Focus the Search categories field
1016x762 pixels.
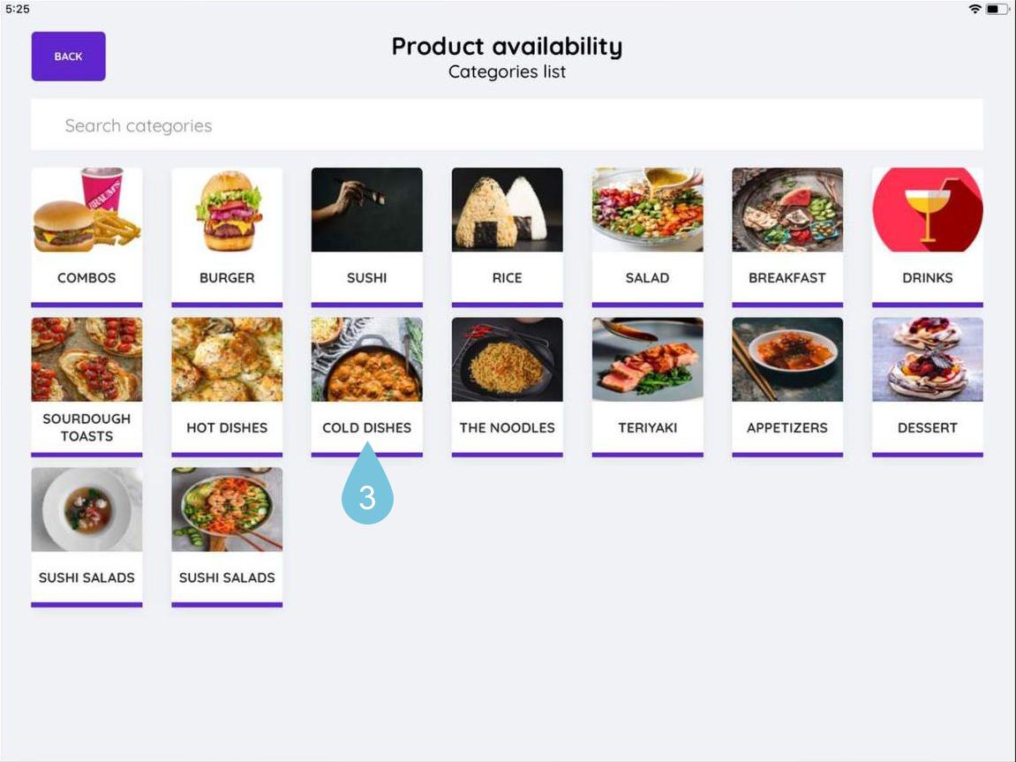[x=507, y=124]
